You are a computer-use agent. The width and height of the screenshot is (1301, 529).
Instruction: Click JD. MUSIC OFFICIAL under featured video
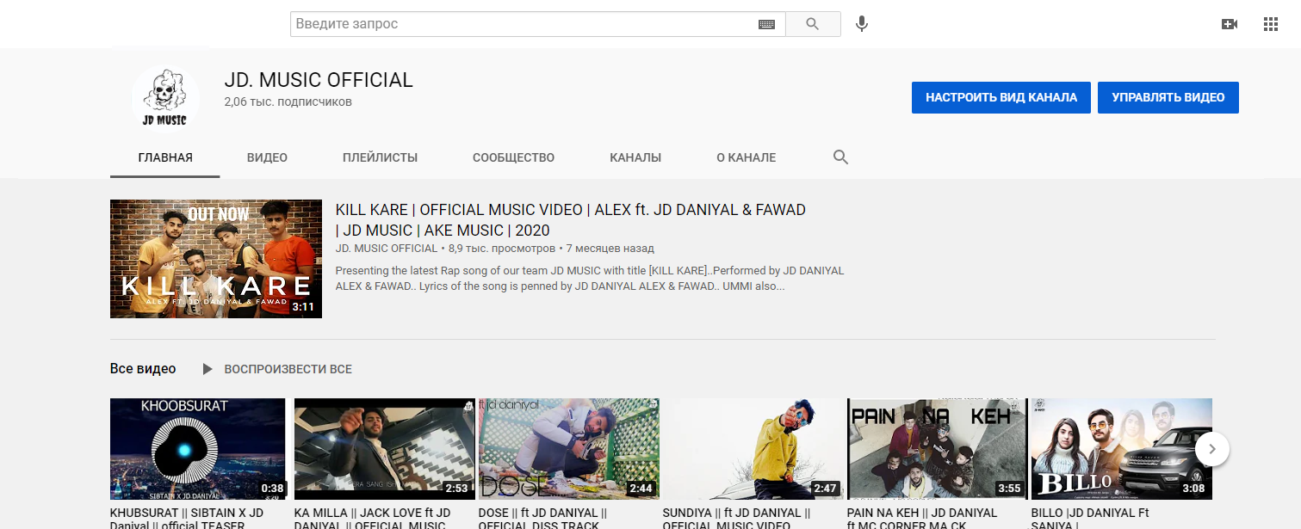coord(387,249)
